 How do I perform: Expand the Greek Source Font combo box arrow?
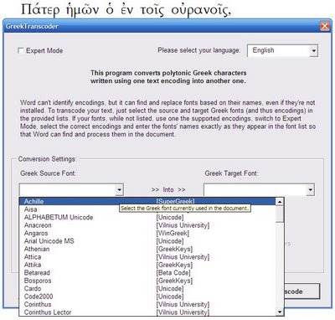coord(119,190)
